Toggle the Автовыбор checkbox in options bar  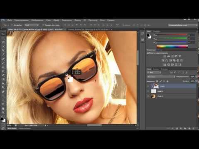[12, 25]
